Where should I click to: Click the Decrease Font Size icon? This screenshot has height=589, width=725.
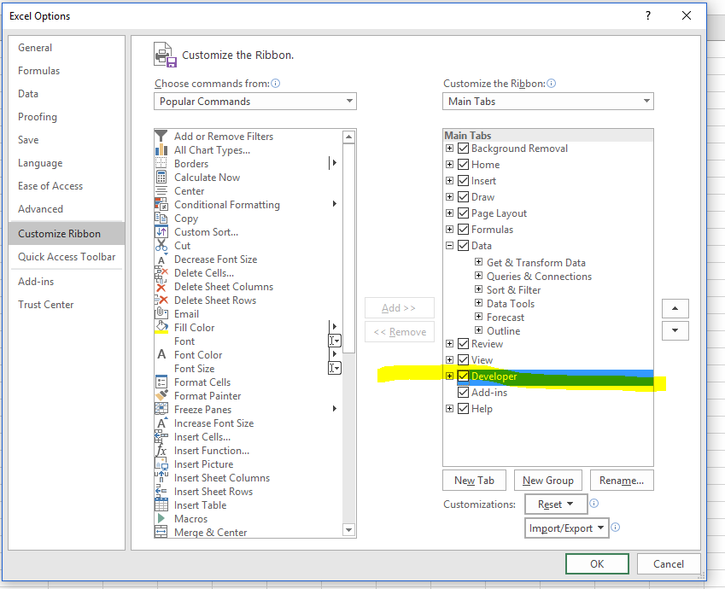click(x=161, y=259)
